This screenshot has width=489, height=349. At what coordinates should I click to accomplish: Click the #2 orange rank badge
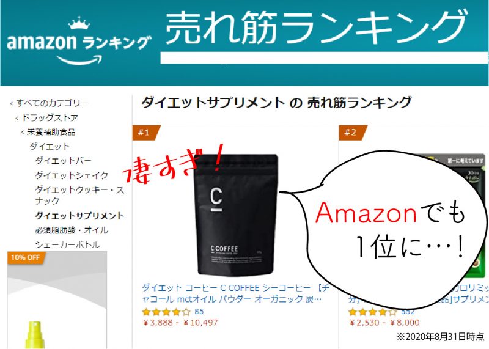tap(353, 133)
